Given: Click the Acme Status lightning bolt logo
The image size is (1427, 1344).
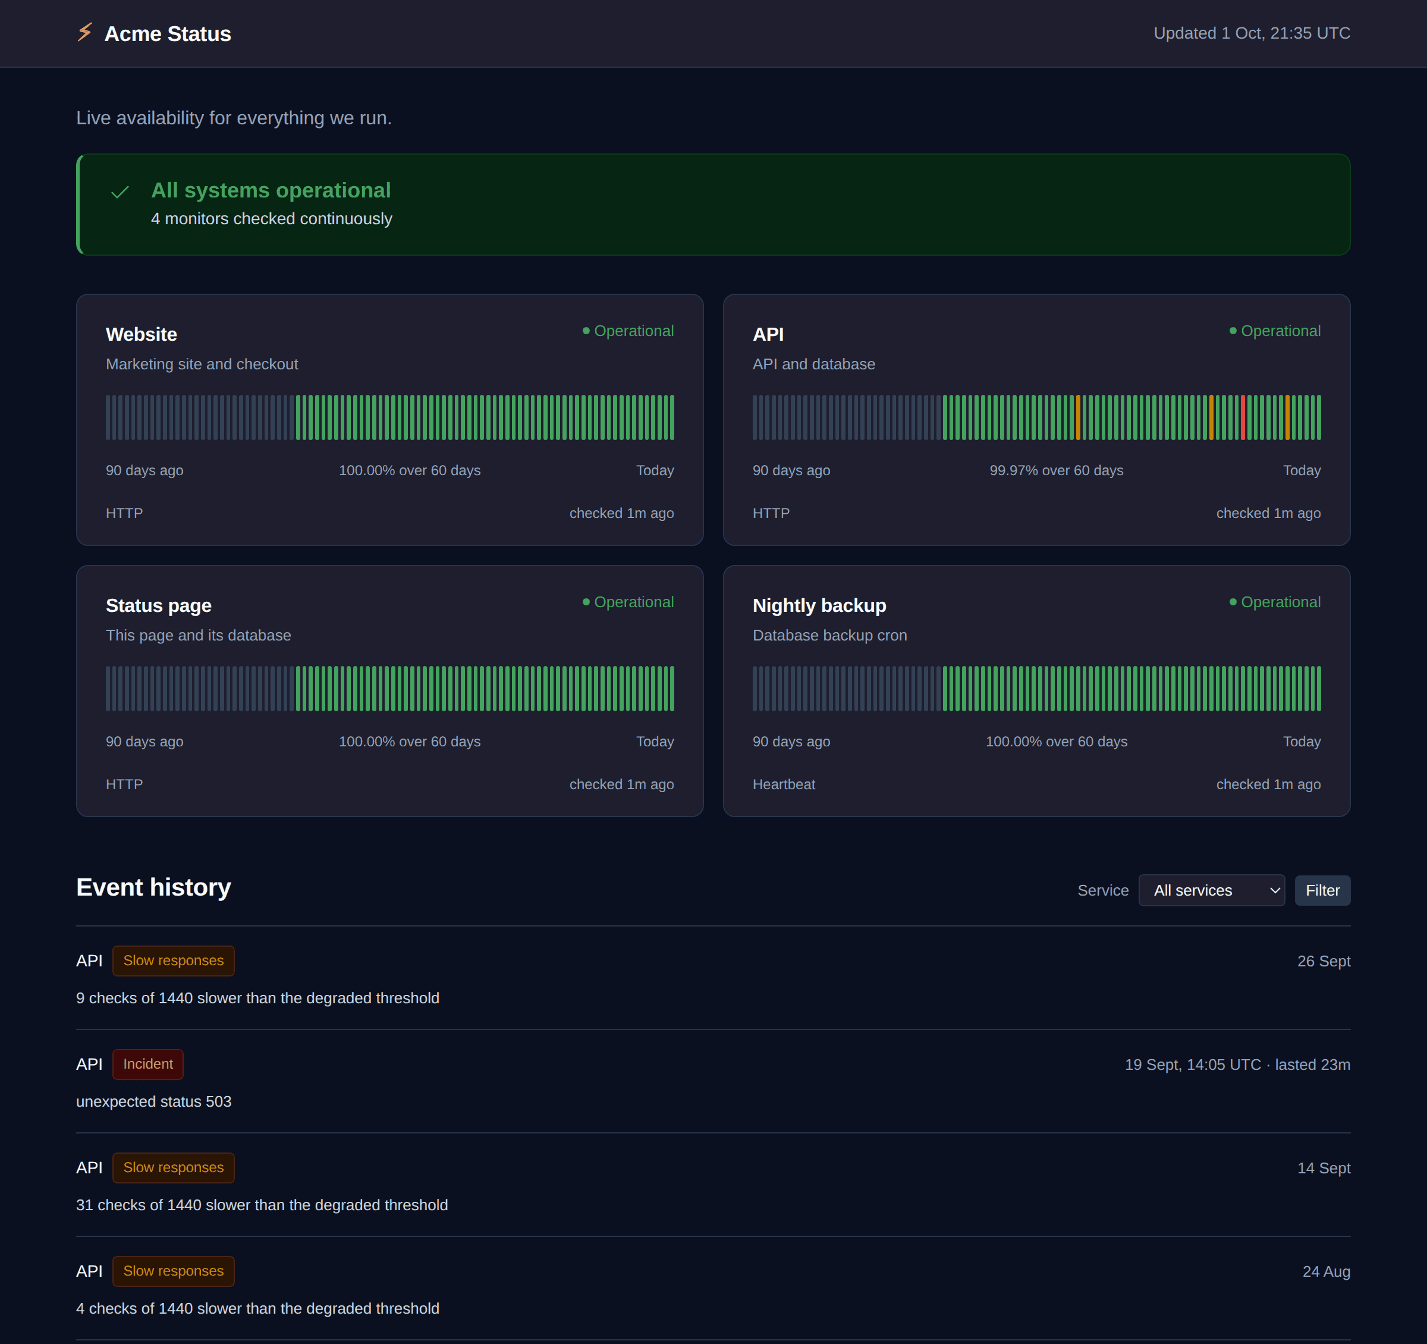Looking at the screenshot, I should [x=84, y=32].
